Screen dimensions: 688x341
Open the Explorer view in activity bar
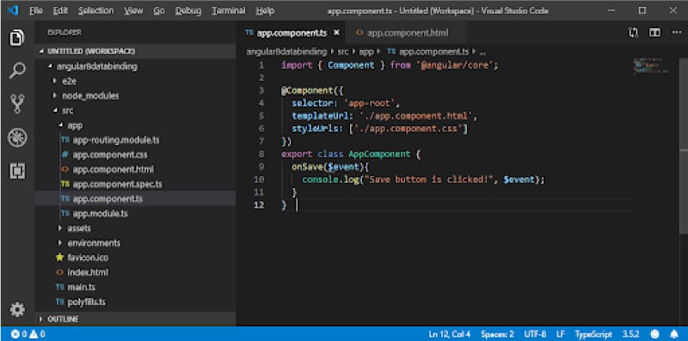click(16, 38)
